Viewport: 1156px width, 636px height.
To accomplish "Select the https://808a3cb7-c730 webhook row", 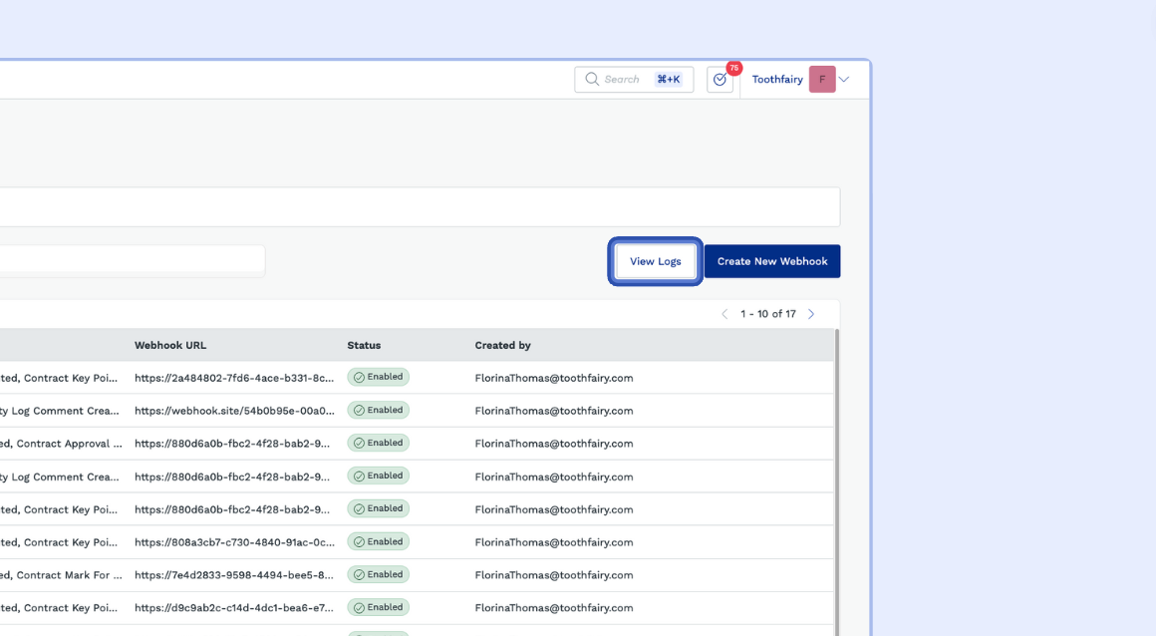I will [x=234, y=542].
